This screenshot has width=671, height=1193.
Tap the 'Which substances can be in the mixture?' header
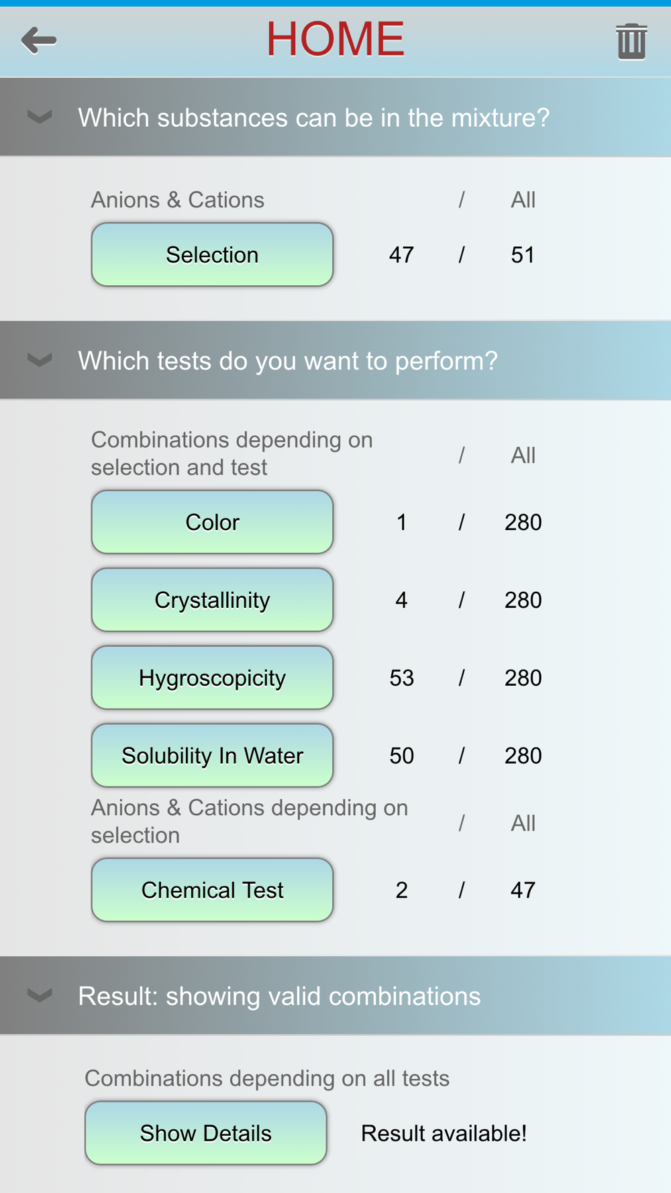[313, 118]
